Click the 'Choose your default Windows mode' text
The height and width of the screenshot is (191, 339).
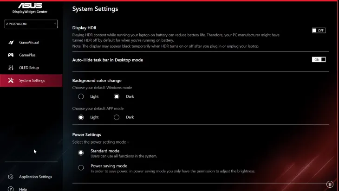point(102,88)
